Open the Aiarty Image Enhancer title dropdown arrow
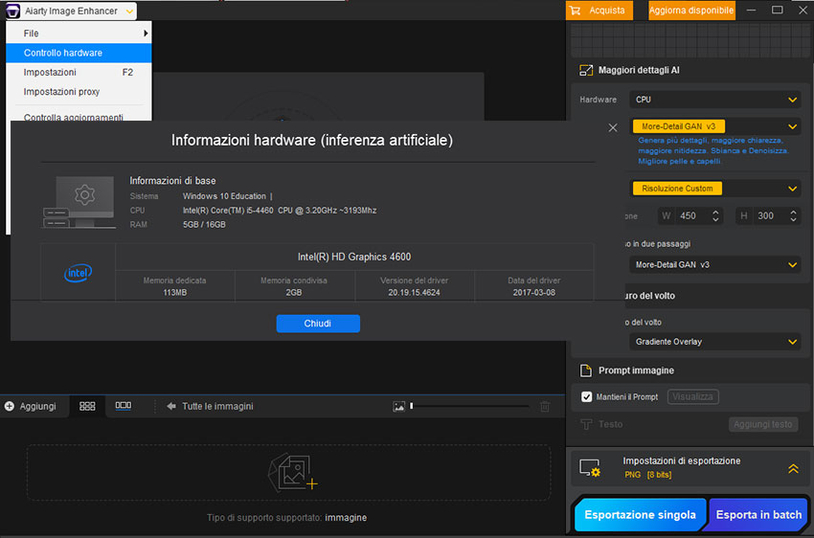The width and height of the screenshot is (814, 538). [x=129, y=11]
